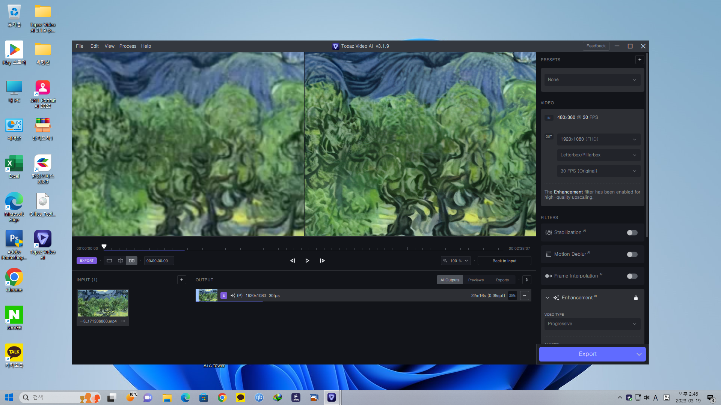721x405 pixels.
Task: Open the File menu
Action: [x=80, y=46]
